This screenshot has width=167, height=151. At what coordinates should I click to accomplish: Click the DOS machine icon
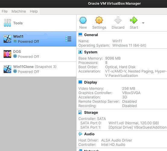[x=7, y=54]
